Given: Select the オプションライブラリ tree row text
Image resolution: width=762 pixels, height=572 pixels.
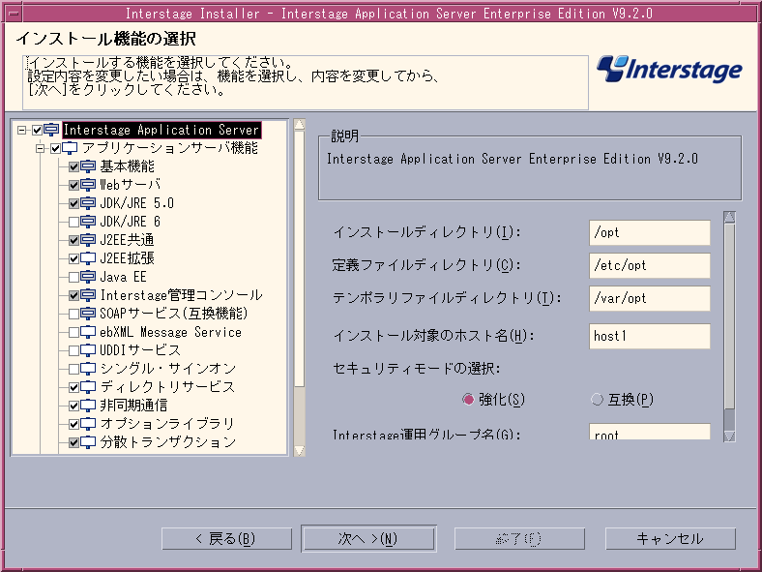Looking at the screenshot, I should (x=167, y=424).
